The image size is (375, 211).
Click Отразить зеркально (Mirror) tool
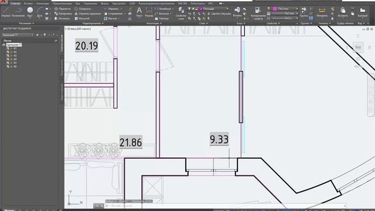tap(88, 13)
